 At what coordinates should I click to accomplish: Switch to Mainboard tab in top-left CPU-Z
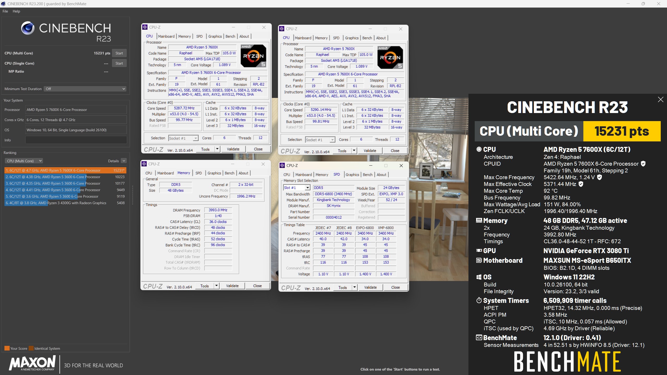(166, 36)
